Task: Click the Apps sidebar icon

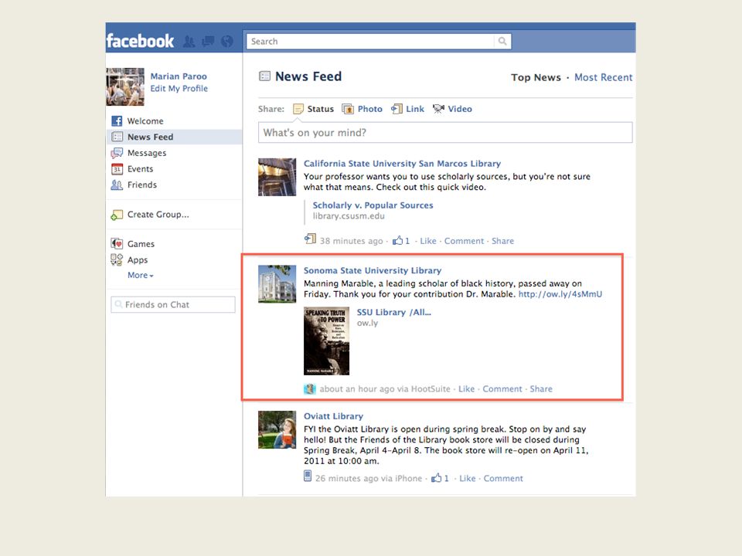Action: tap(117, 259)
